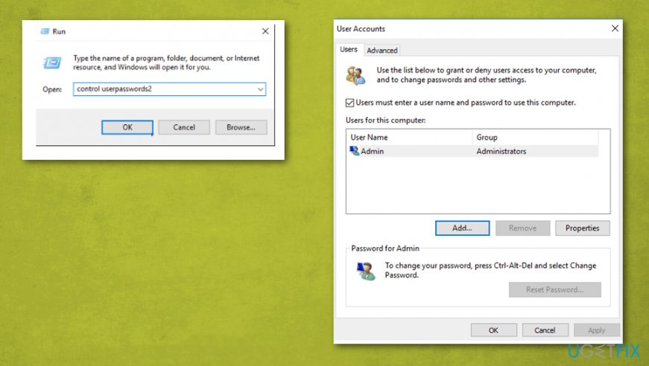The width and height of the screenshot is (649, 366).
Task: Click the Password for Admin user icon
Action: coord(365,271)
